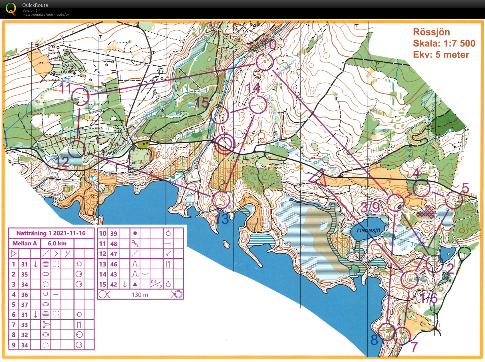The width and height of the screenshot is (485, 362).
Task: Click the Skala: 1:7 500 scale text
Action: tap(444, 43)
